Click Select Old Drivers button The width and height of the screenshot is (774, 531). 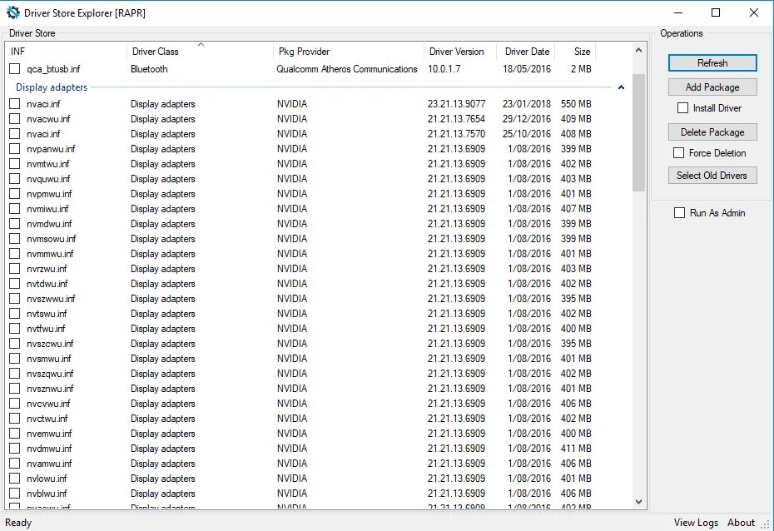point(712,175)
